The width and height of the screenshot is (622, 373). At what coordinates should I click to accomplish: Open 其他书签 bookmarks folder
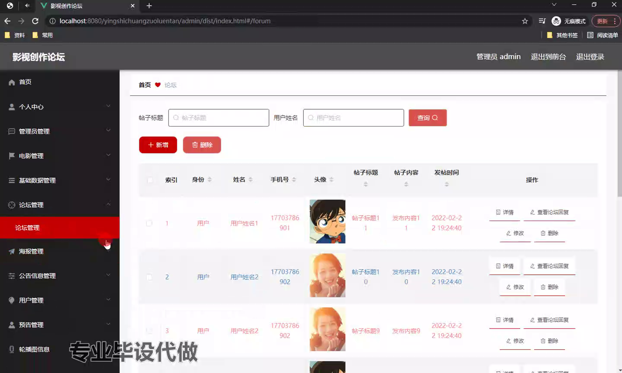pos(562,35)
